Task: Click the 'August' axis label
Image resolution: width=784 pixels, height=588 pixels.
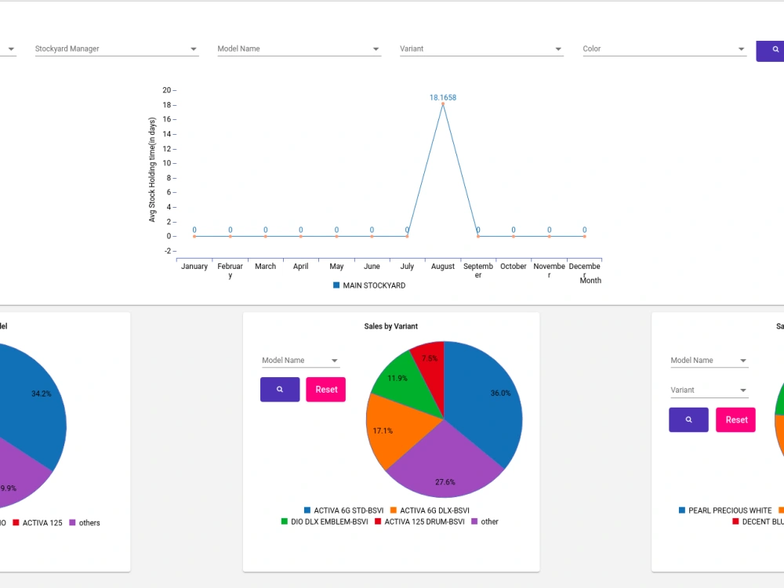Action: coord(443,267)
